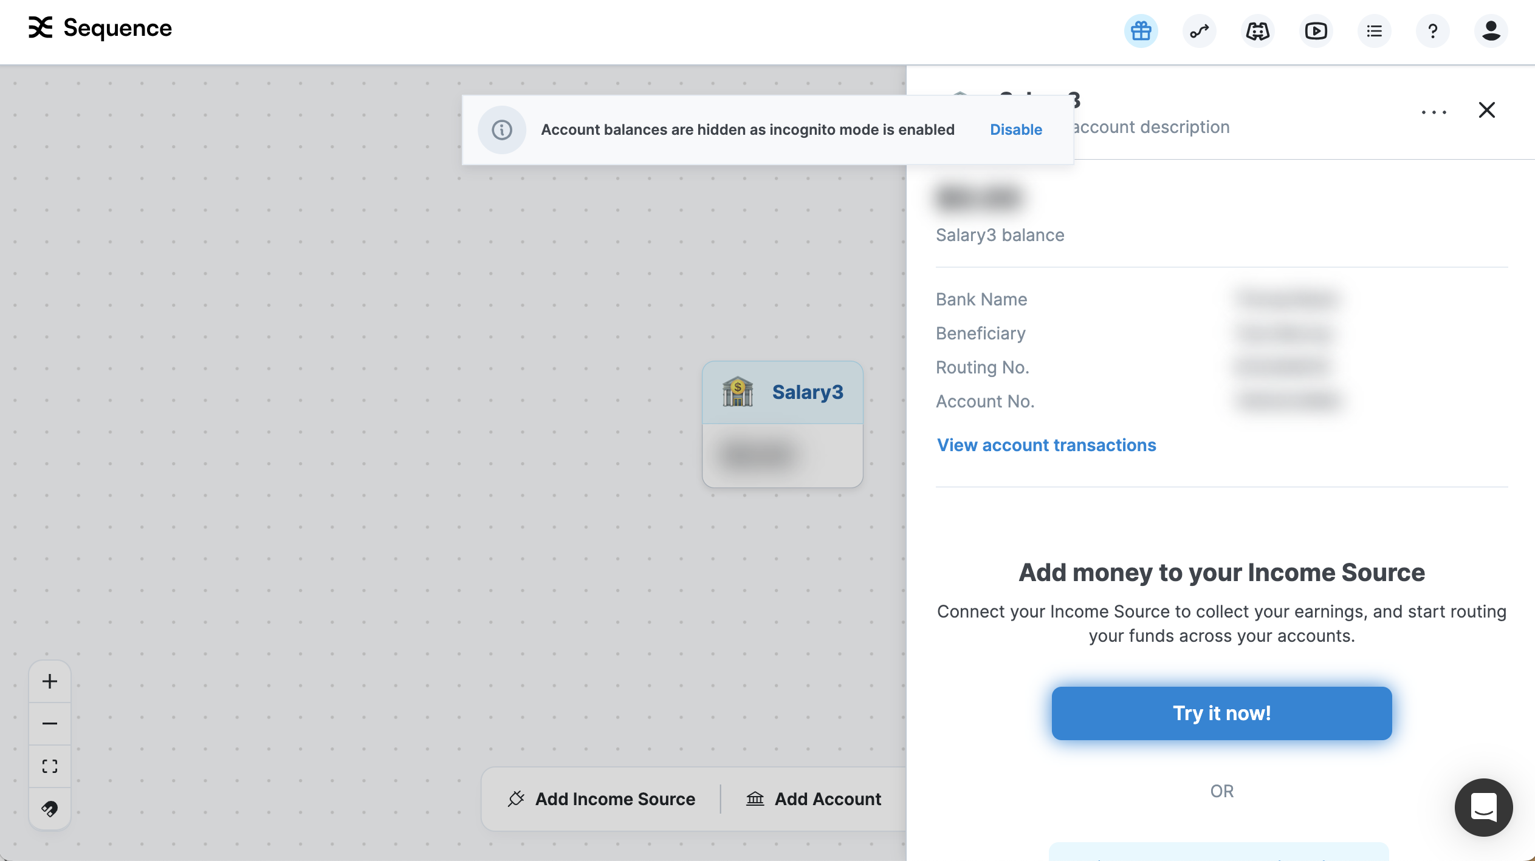This screenshot has width=1535, height=861.
Task: Click the Beneficiary label
Action: point(980,333)
